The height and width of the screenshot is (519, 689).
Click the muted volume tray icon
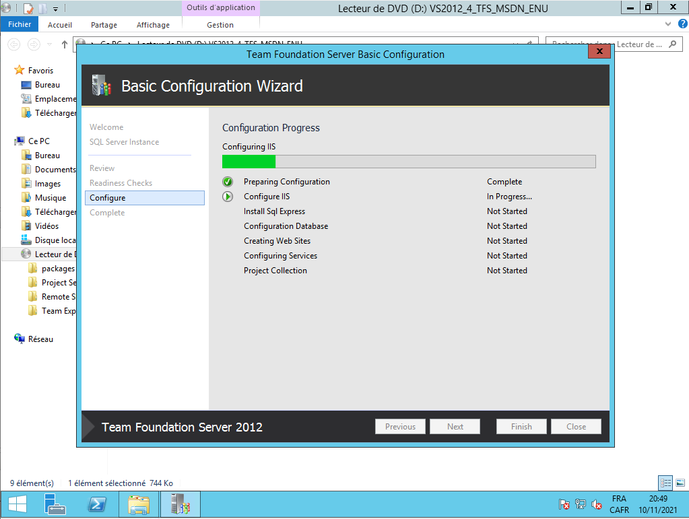point(596,504)
